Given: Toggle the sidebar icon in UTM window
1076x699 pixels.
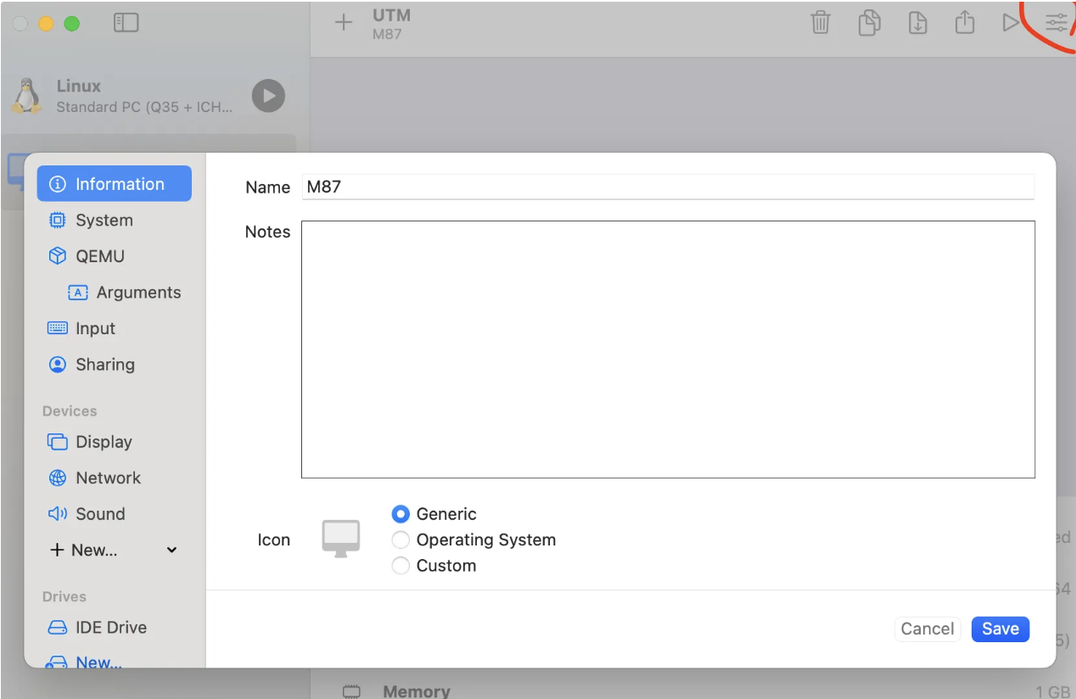Looking at the screenshot, I should (x=126, y=23).
